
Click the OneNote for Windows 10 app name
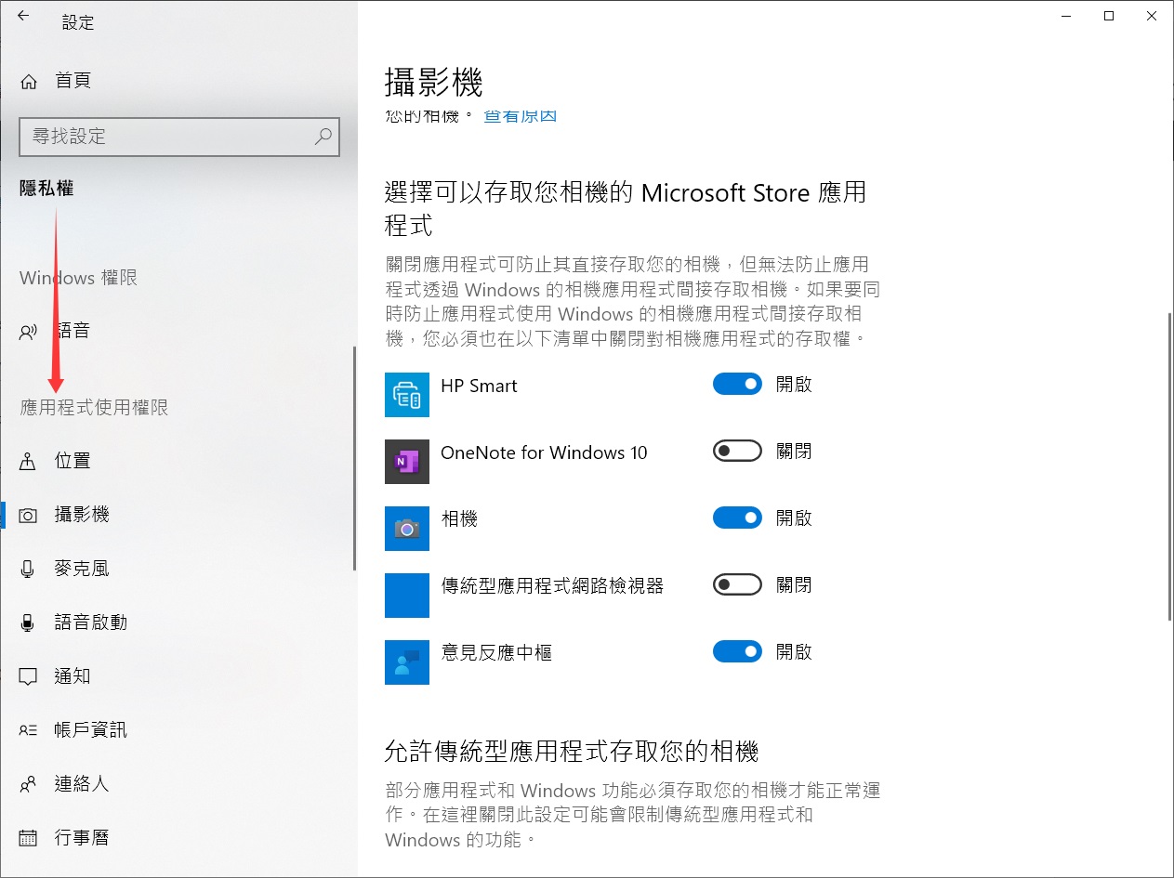544,452
